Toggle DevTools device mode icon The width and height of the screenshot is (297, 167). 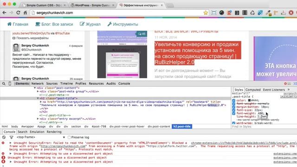[10, 83]
